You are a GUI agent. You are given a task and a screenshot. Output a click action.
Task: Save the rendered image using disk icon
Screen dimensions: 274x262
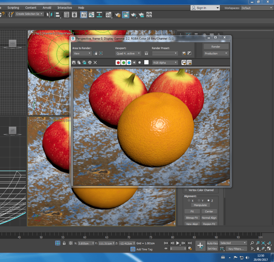[x=74, y=62]
